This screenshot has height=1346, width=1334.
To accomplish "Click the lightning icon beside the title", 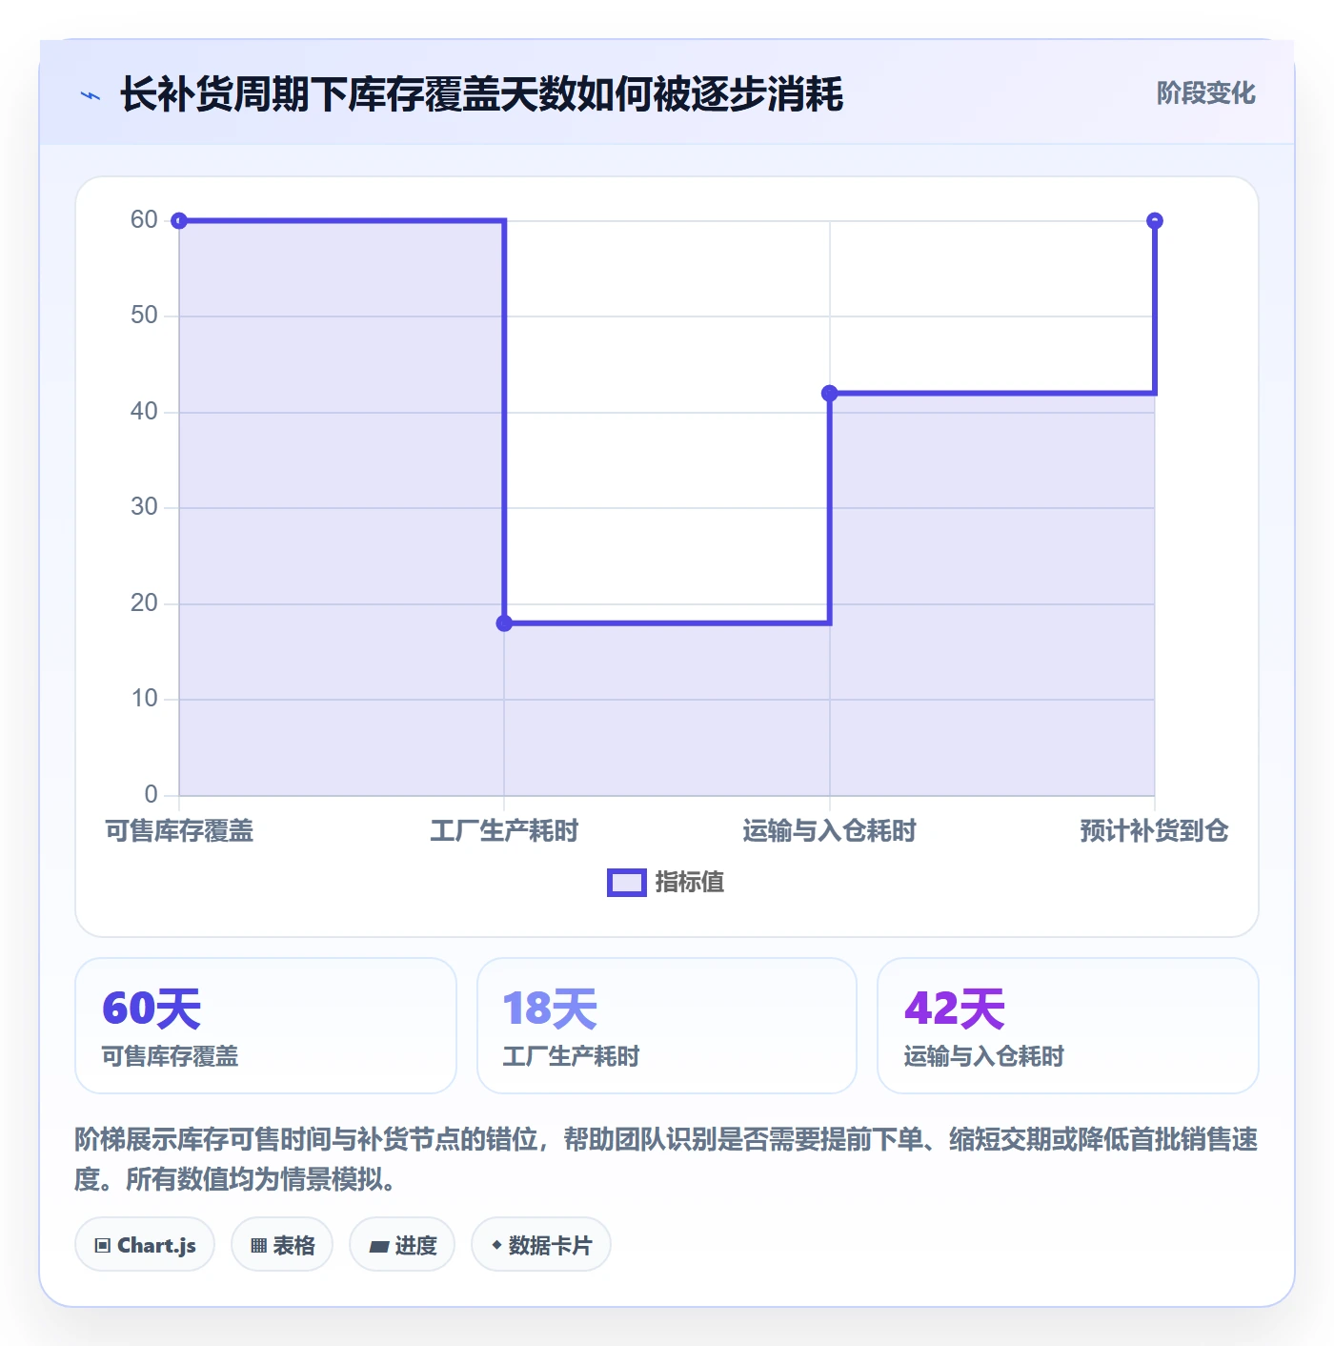I will click(91, 95).
